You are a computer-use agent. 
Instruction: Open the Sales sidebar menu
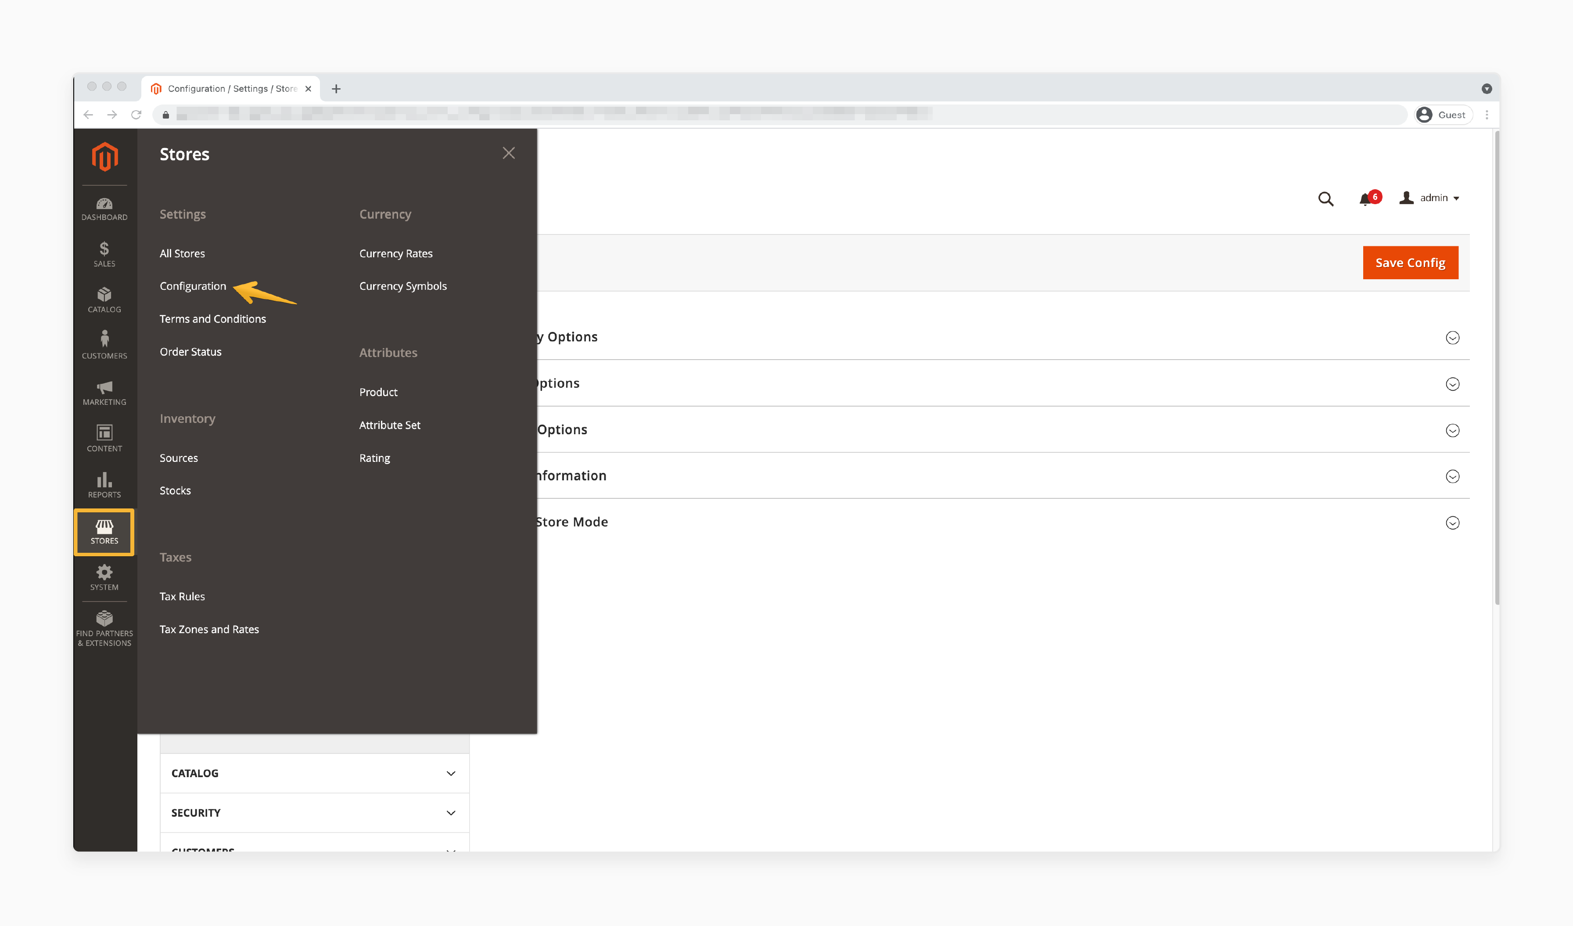(x=104, y=255)
